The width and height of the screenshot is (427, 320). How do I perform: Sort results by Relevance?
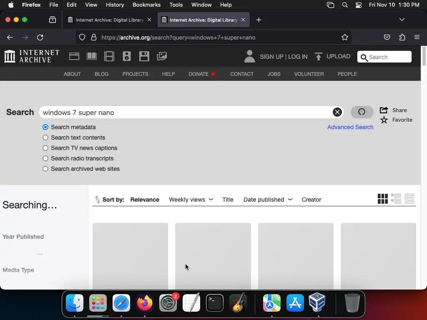[x=145, y=200]
